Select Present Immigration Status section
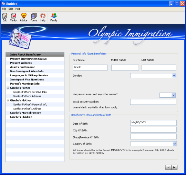The height and width of the screenshot is (175, 186). point(35,59)
